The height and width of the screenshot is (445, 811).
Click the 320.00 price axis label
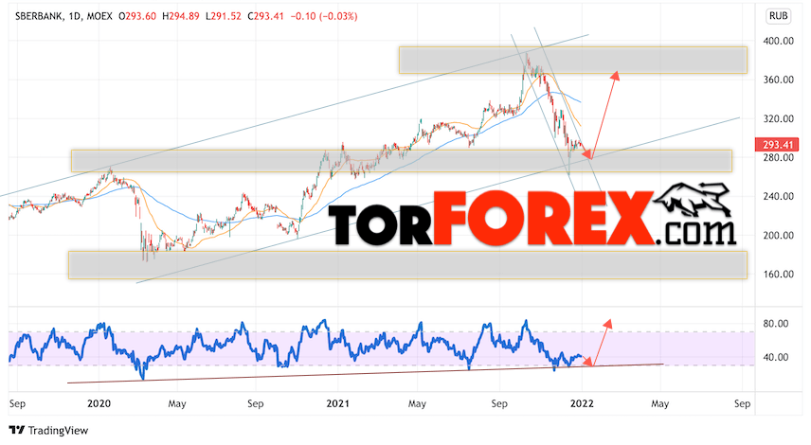[x=779, y=119]
